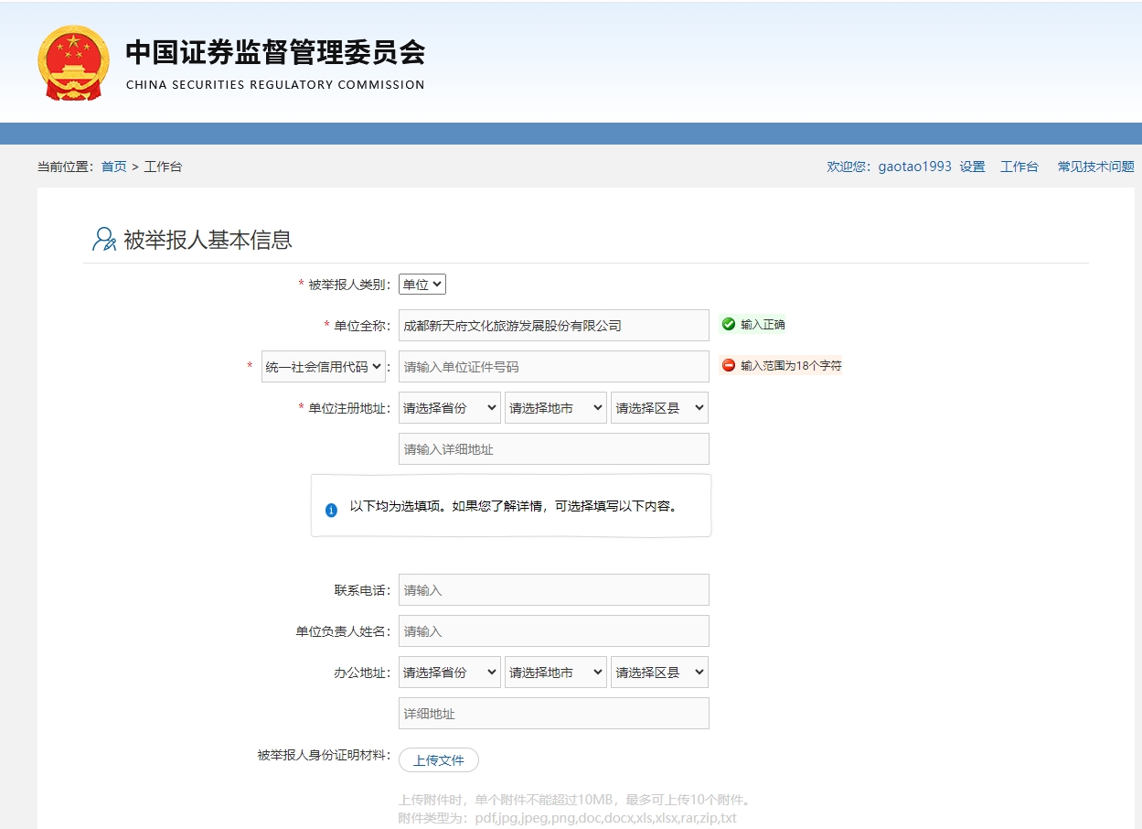Click the CSRC national emblem logo

click(73, 63)
